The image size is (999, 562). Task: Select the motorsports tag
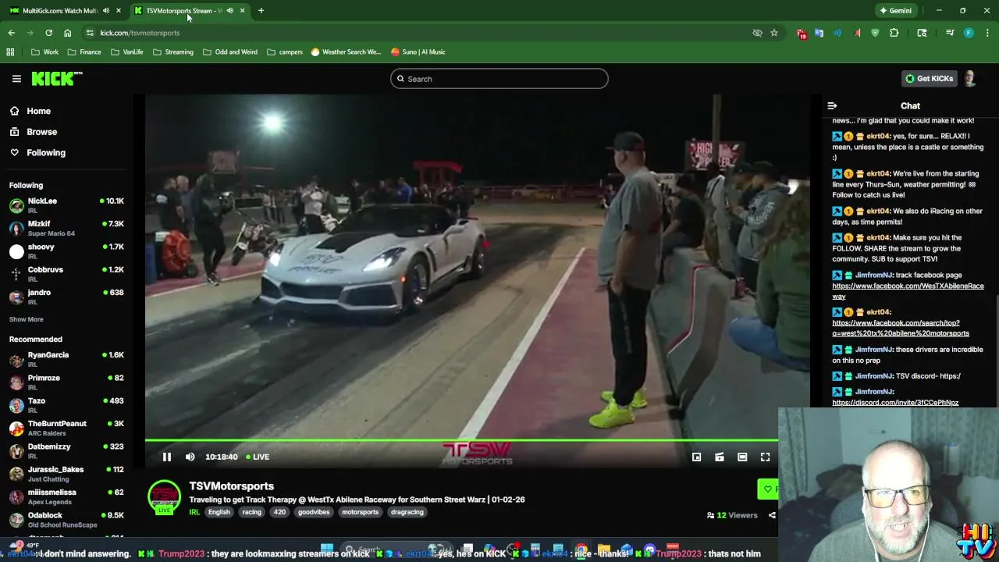tap(360, 512)
